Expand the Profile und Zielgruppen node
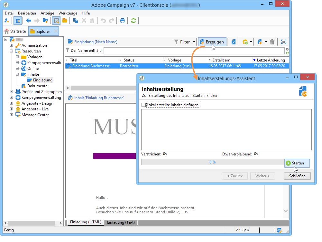Viewport: 322px width, 242px height. [x=12, y=92]
